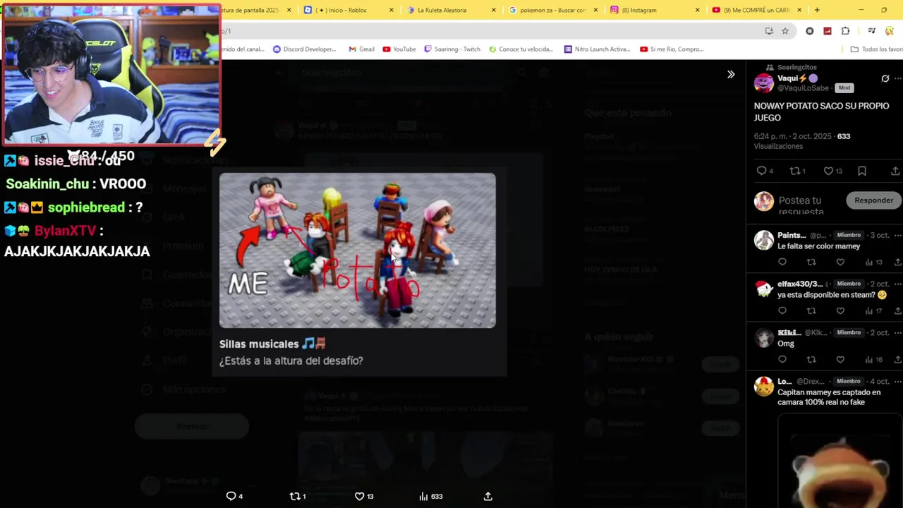
Task: Click the Responder button
Action: pyautogui.click(x=873, y=200)
